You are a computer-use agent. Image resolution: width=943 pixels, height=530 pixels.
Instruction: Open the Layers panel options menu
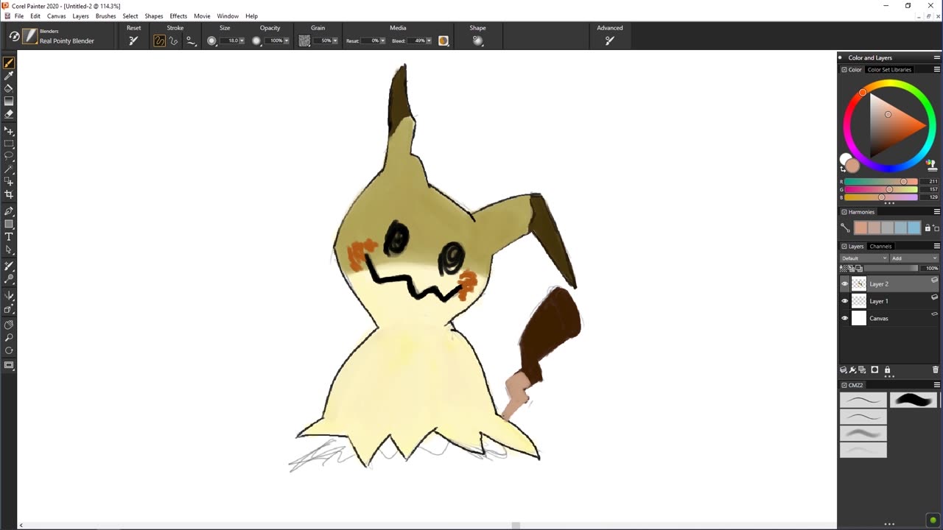click(937, 246)
